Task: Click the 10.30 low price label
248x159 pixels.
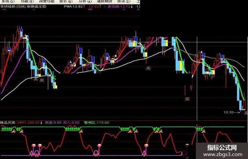Action: pyautogui.click(x=229, y=112)
